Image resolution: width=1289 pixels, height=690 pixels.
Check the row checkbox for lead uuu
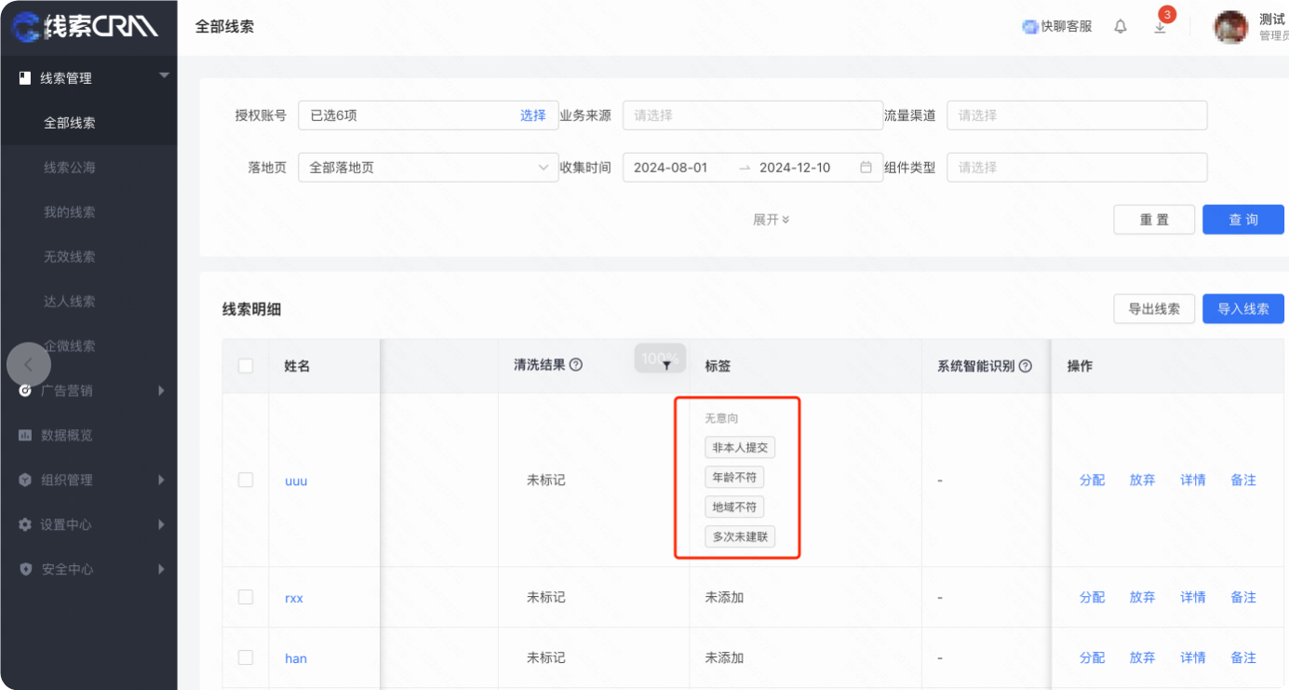coord(246,480)
